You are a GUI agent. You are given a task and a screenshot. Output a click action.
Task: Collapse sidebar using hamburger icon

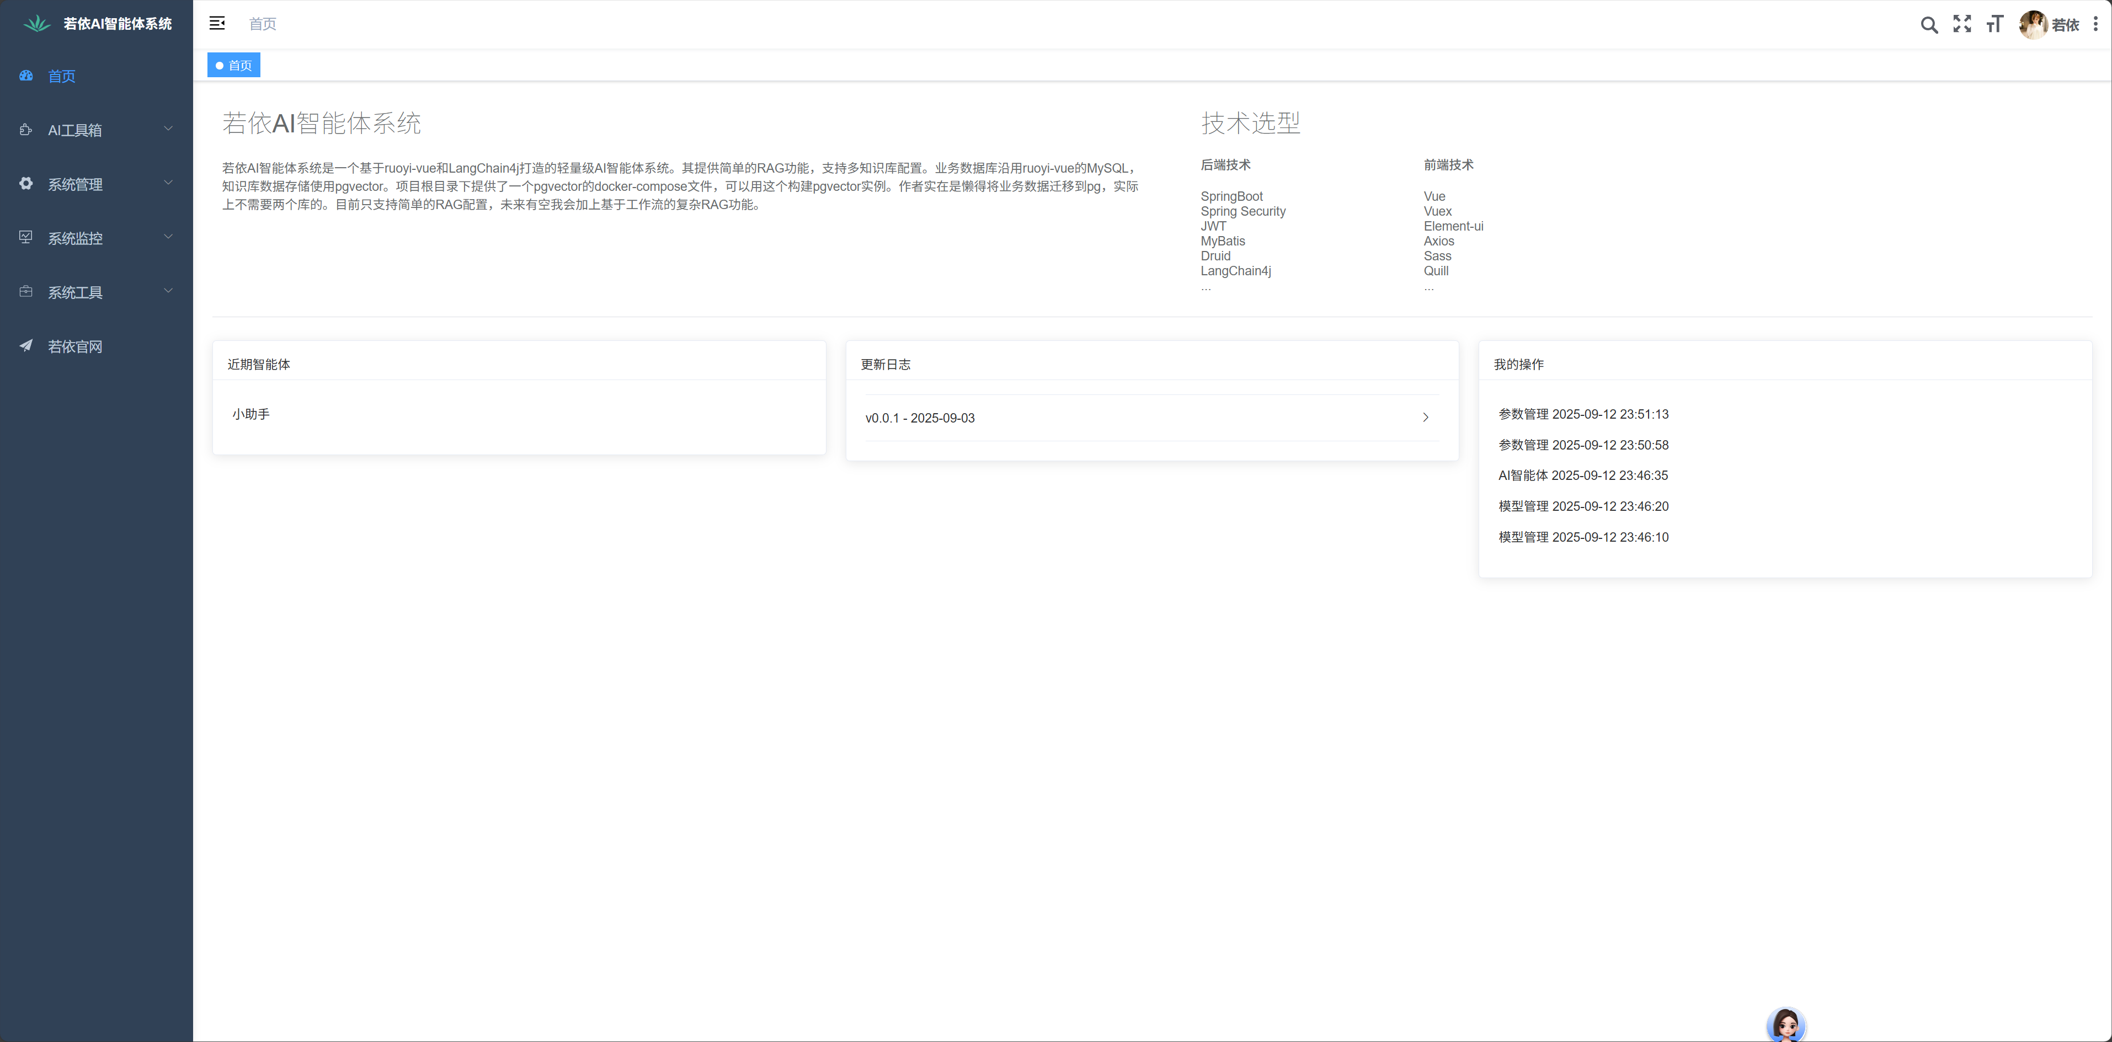(217, 23)
